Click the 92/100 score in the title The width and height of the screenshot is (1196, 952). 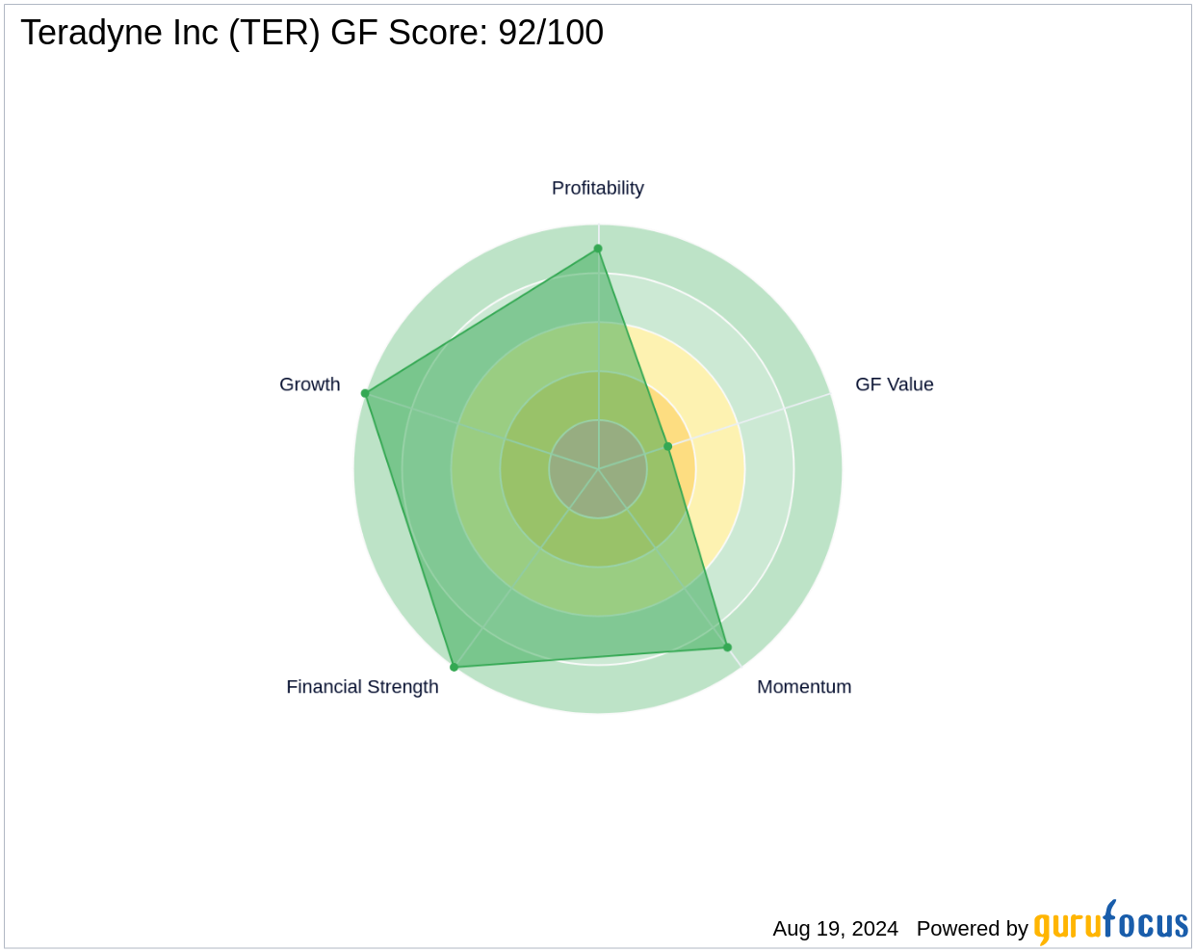coord(550,33)
